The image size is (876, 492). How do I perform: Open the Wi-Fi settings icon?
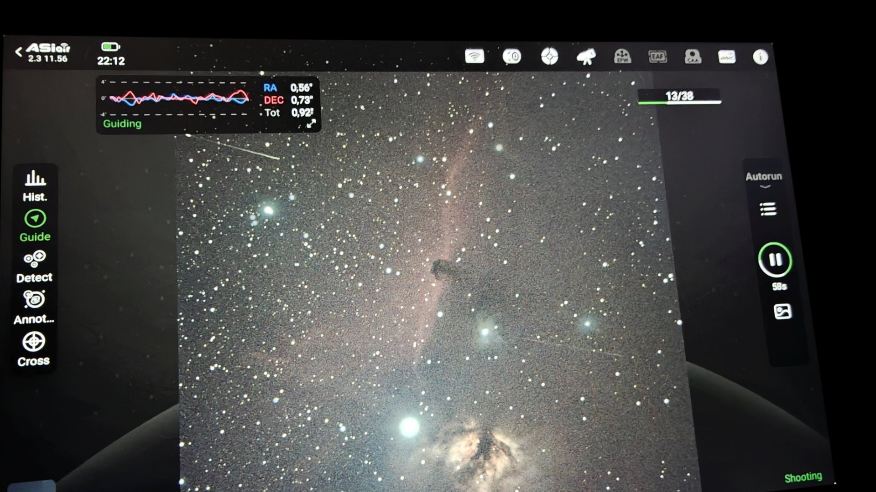(474, 56)
